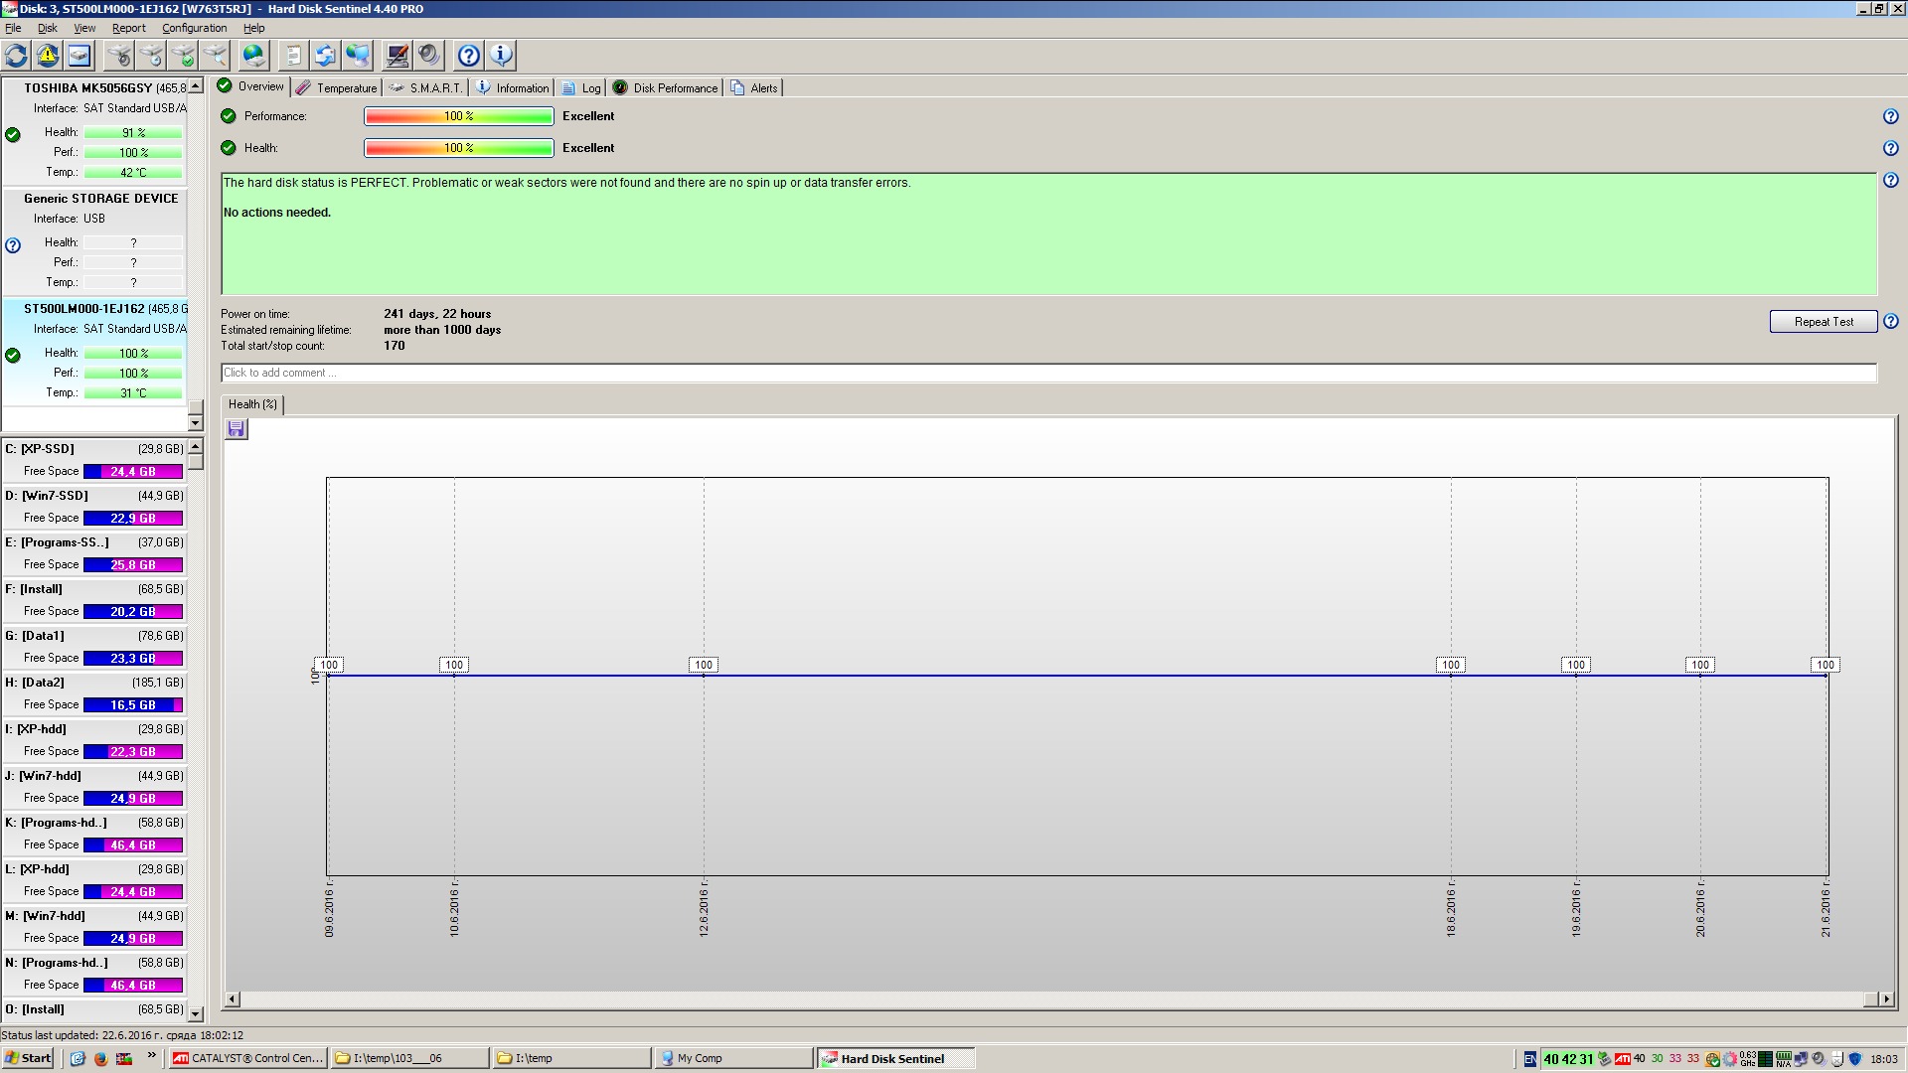Viewport: 1908px width, 1073px height.
Task: Open the Report menu
Action: (x=128, y=28)
